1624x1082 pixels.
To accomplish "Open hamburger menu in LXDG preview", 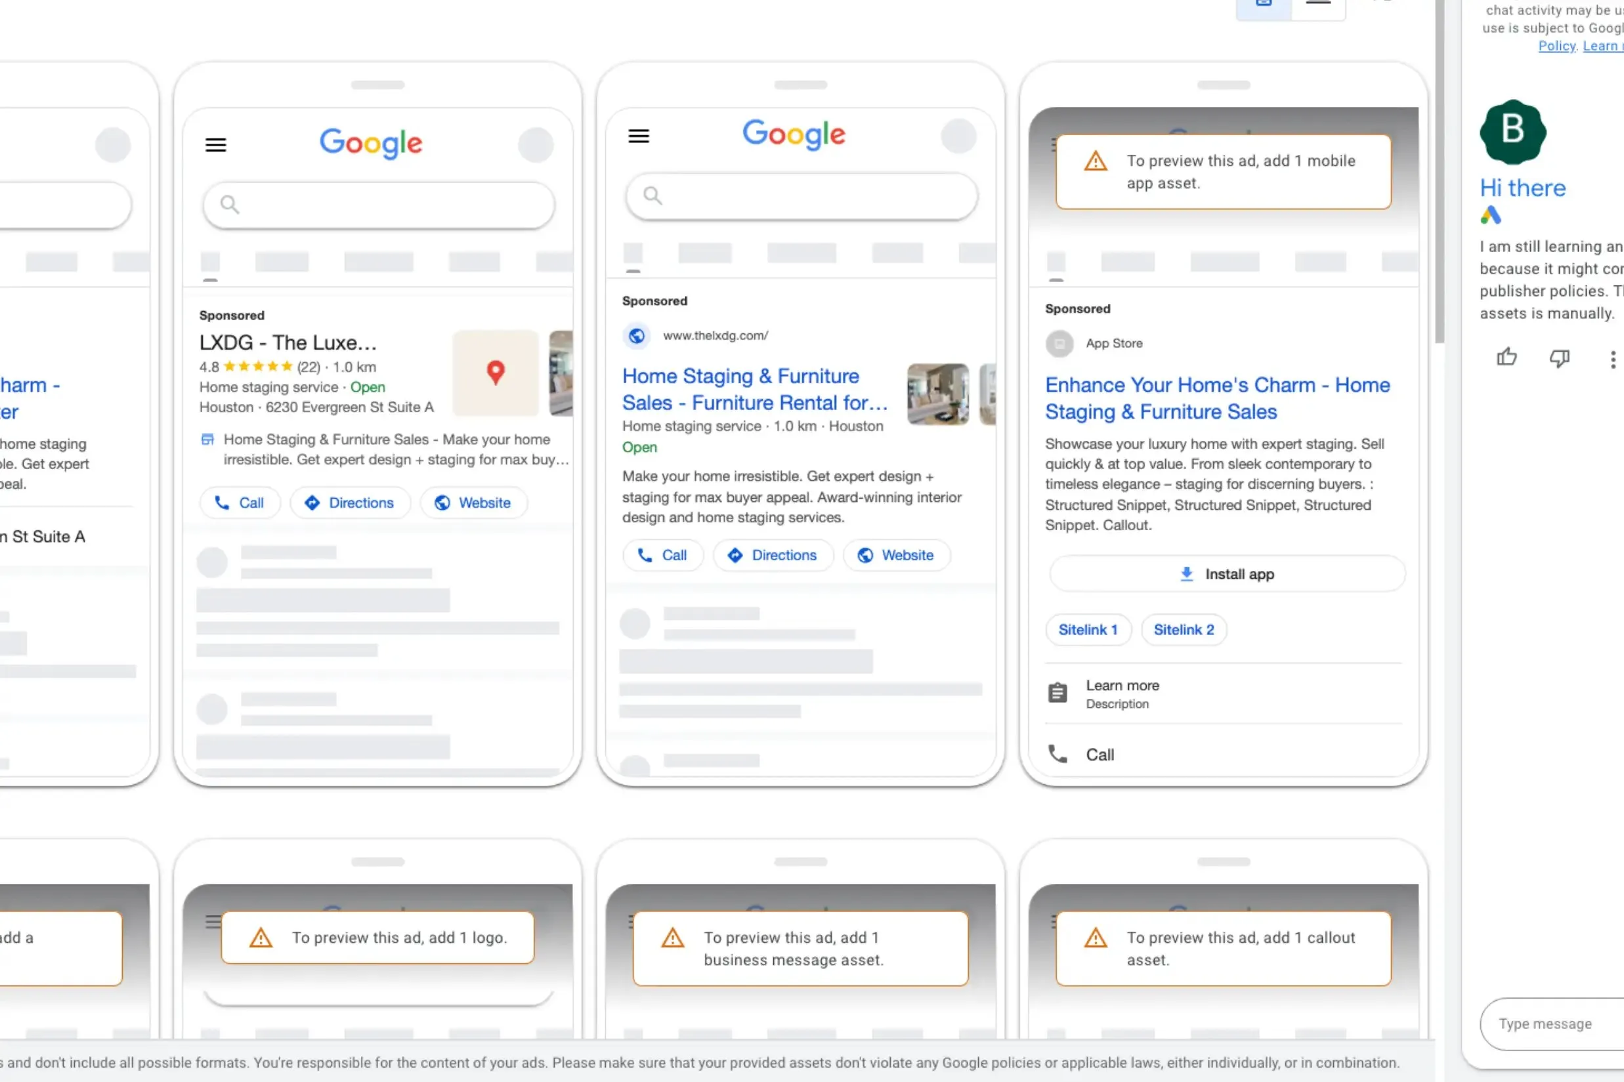I will (x=215, y=144).
